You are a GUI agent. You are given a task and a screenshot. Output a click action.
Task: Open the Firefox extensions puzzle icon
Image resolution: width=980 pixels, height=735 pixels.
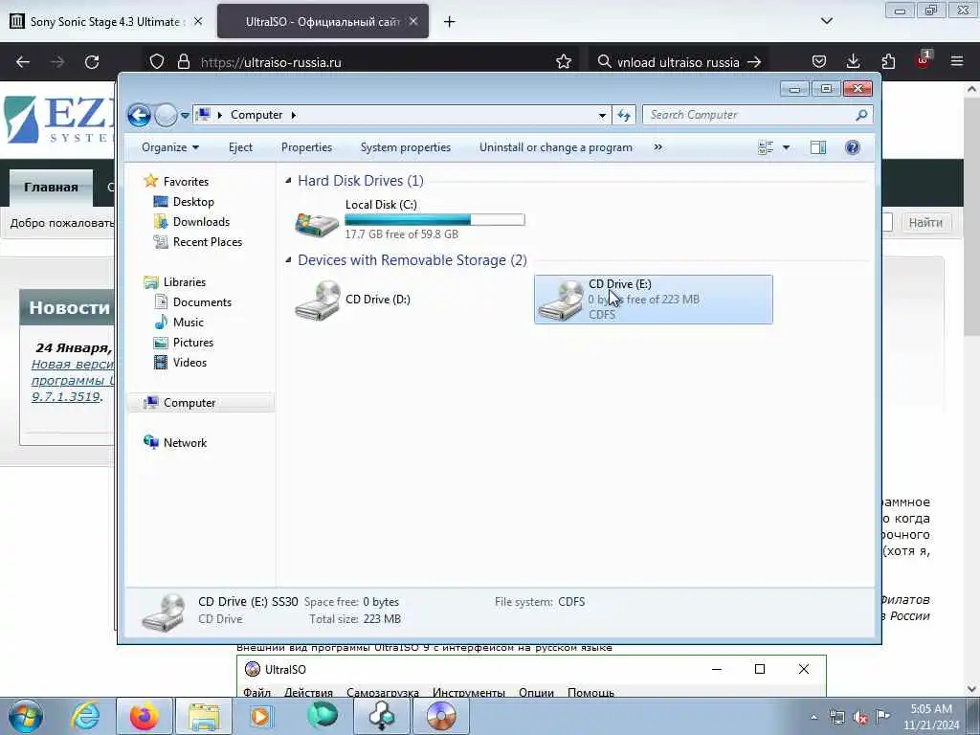888,62
